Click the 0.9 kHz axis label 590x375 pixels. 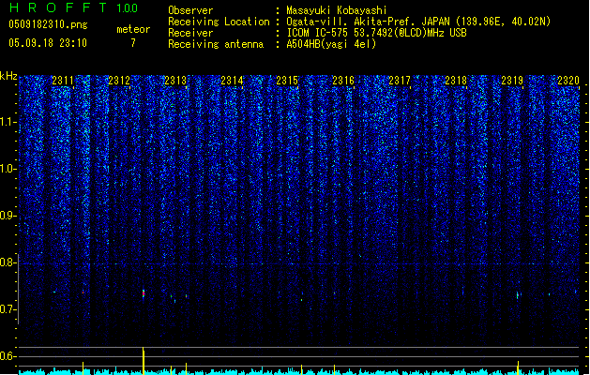pyautogui.click(x=8, y=216)
